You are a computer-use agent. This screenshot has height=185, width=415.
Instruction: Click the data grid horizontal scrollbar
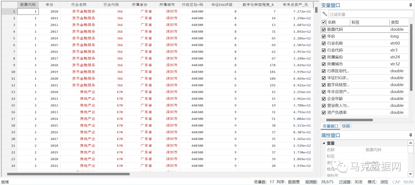(68, 174)
